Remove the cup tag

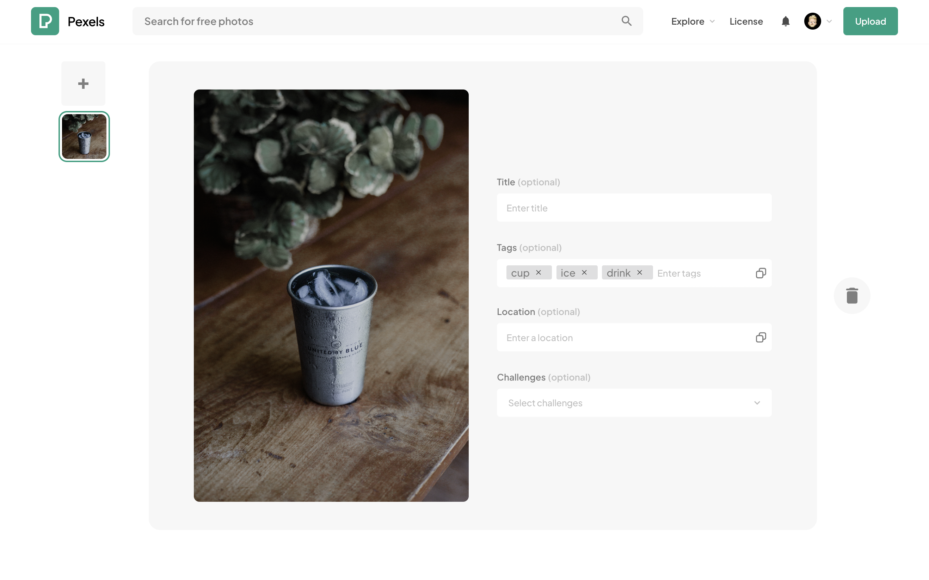click(539, 272)
